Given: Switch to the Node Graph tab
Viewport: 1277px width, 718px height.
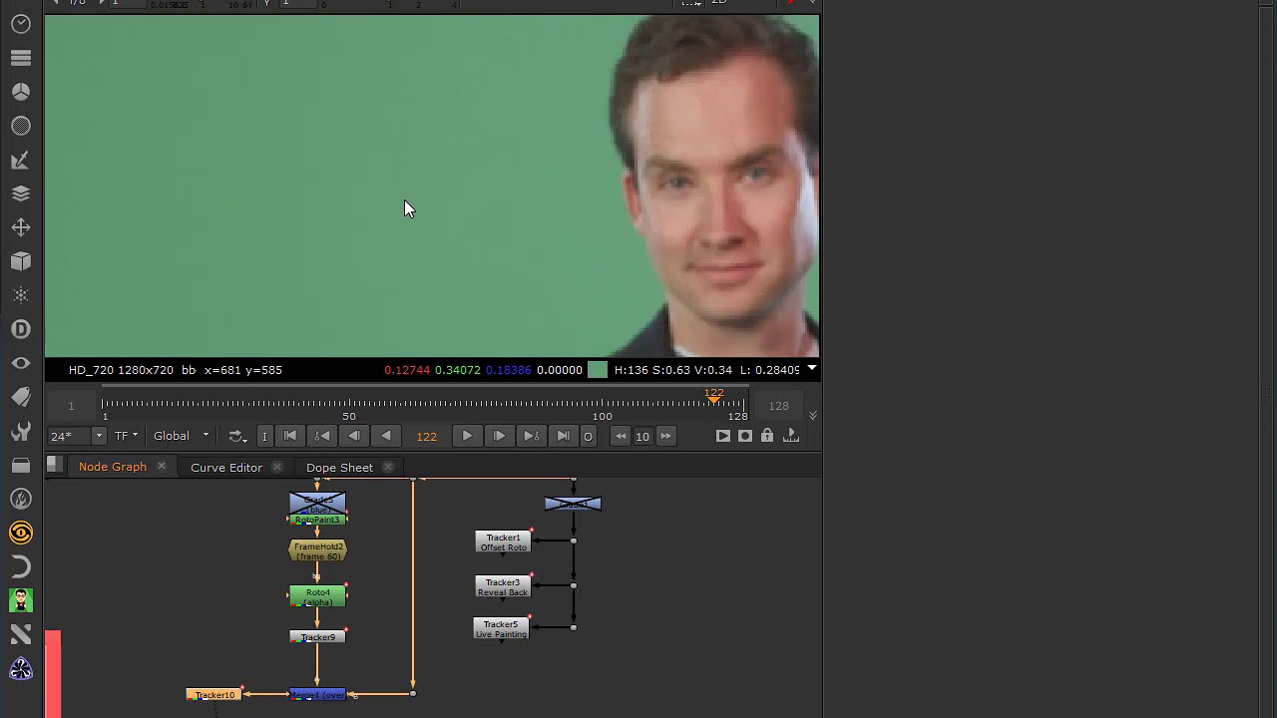Looking at the screenshot, I should (113, 467).
